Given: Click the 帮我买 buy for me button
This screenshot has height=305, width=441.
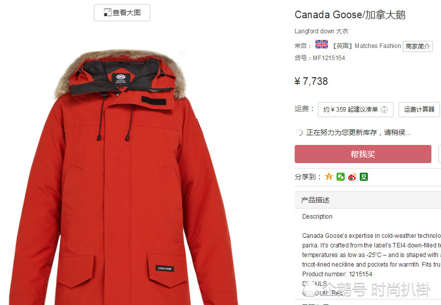Looking at the screenshot, I should (x=363, y=154).
